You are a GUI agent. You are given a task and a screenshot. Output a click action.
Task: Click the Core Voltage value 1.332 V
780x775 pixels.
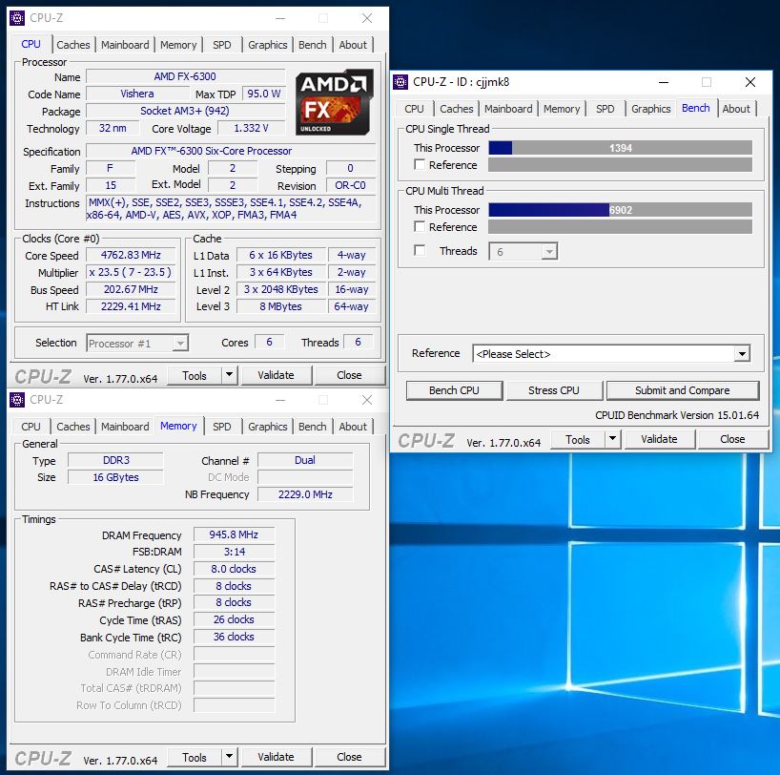(251, 128)
